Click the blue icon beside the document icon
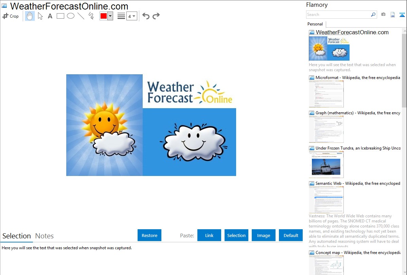The image size is (407, 275). tap(402, 15)
